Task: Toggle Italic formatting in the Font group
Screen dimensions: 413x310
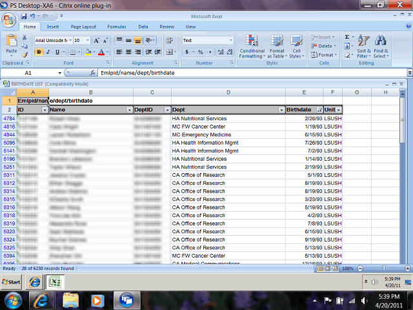Action: (47, 52)
